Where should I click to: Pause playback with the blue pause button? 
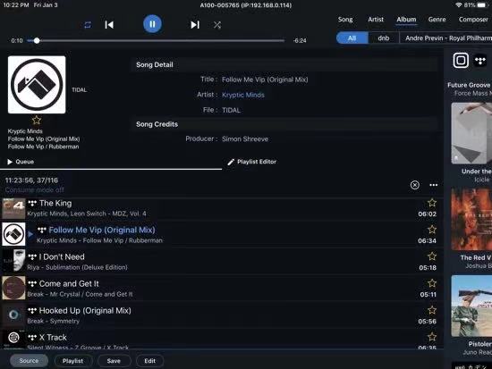click(152, 24)
